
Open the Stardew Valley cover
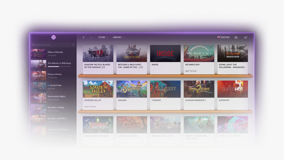click(x=98, y=89)
